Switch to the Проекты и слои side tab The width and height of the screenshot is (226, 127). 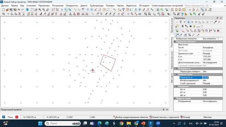pyautogui.click(x=172, y=25)
